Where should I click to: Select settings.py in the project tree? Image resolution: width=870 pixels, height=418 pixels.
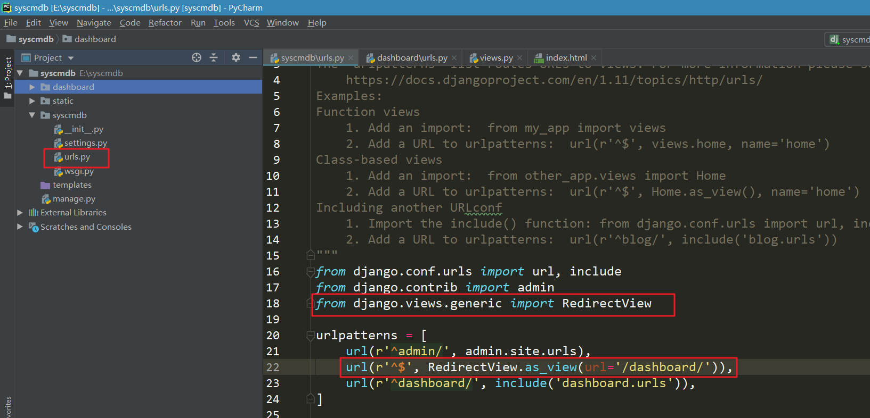pos(86,143)
